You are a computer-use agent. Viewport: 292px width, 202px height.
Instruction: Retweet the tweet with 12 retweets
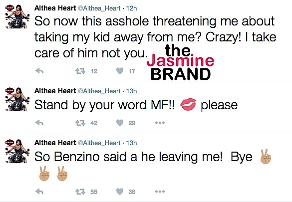[80, 71]
